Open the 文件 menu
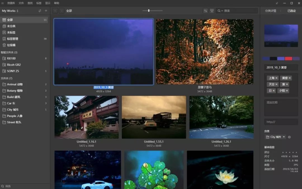Image resolution: width=302 pixels, height=189 pixels. point(21,3)
